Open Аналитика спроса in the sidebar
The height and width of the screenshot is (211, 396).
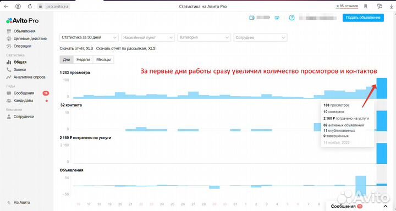click(30, 77)
